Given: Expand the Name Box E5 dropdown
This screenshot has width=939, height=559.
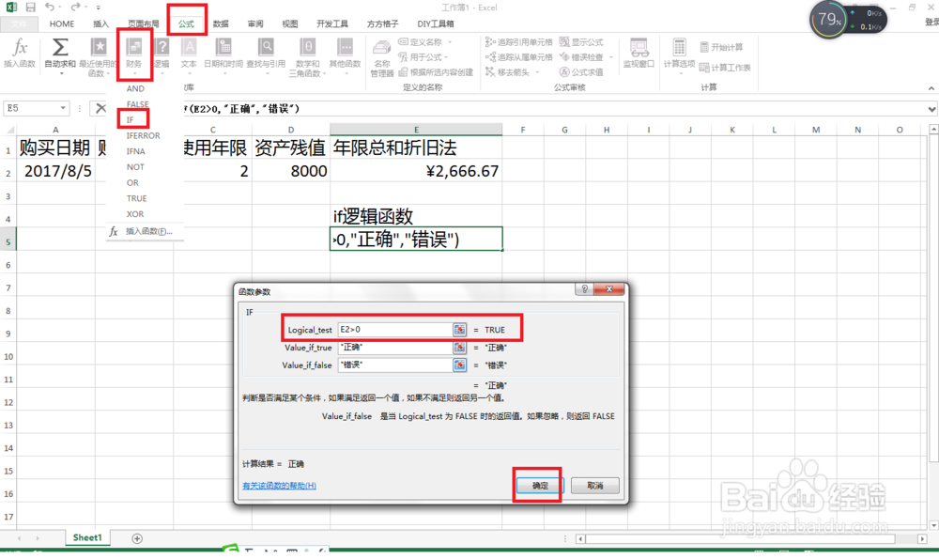Looking at the screenshot, I should coord(63,108).
